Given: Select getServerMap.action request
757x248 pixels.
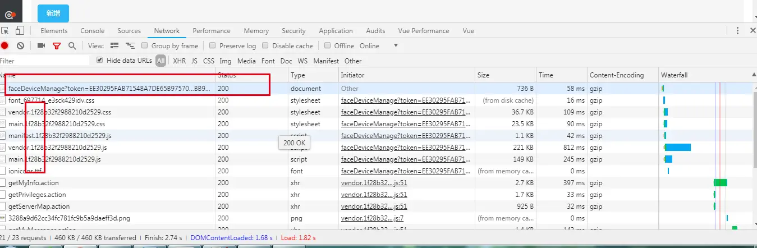Looking at the screenshot, I should [376, 206].
